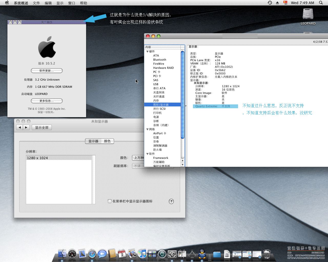Open the Apple menu
The image size is (328, 262).
7,3
